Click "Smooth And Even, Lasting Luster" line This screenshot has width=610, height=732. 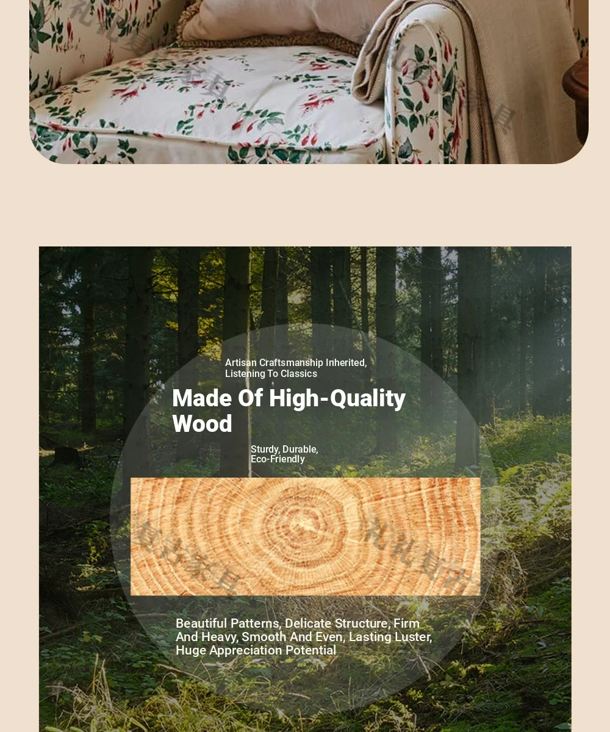[x=337, y=637]
